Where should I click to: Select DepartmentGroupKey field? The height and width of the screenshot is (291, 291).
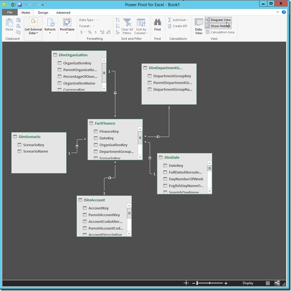[172, 76]
